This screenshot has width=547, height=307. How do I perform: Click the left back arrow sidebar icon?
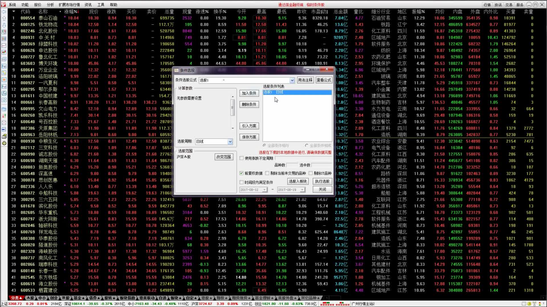(4, 12)
